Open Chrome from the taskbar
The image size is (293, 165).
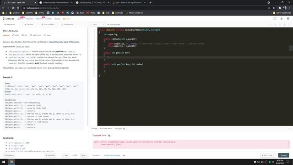pyautogui.click(x=11, y=162)
